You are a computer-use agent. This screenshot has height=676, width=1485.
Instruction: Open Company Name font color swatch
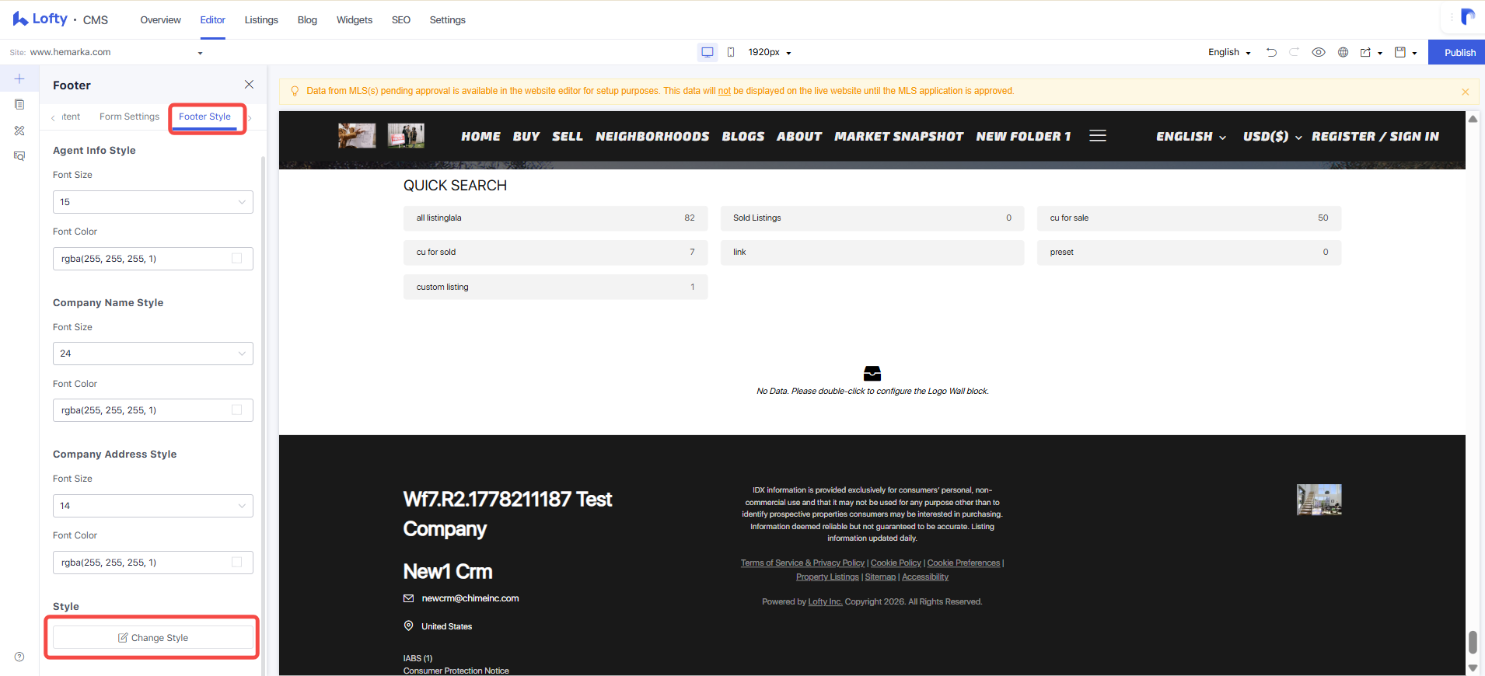point(236,409)
